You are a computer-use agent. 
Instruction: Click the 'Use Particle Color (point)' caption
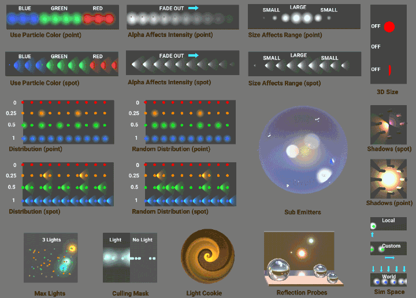(x=46, y=35)
